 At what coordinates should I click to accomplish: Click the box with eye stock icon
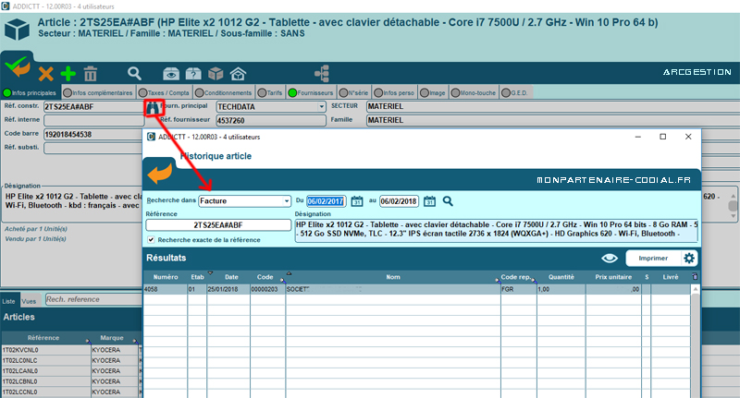click(x=171, y=73)
